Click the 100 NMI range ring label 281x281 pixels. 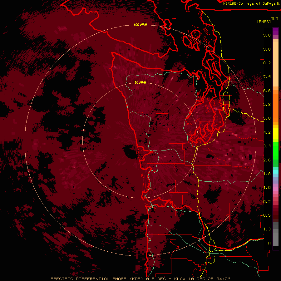pyautogui.click(x=140, y=25)
